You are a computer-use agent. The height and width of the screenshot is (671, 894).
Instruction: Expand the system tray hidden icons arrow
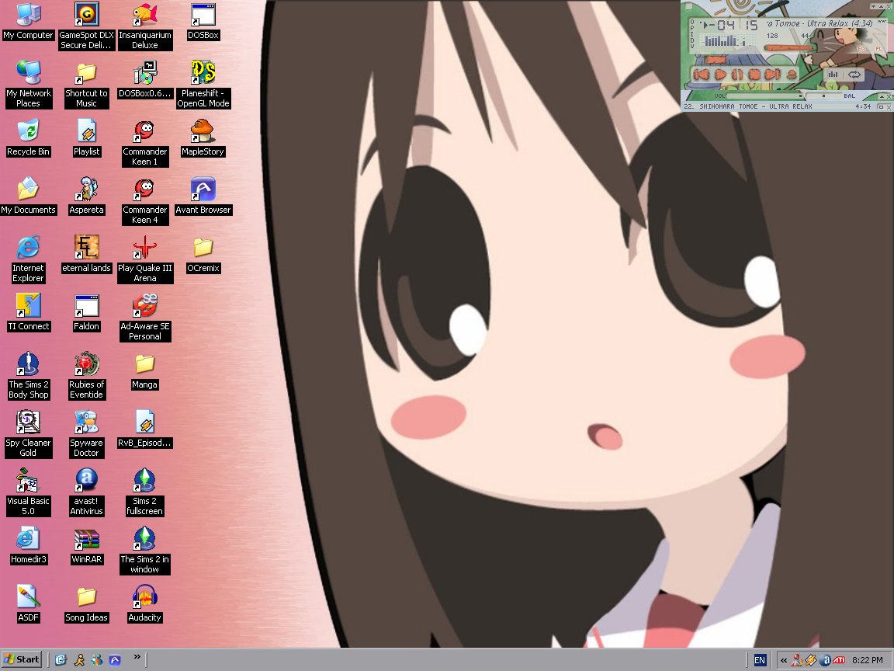pos(784,660)
